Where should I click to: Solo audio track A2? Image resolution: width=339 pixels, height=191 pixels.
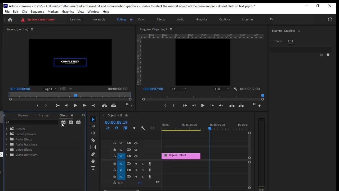pos(143,170)
